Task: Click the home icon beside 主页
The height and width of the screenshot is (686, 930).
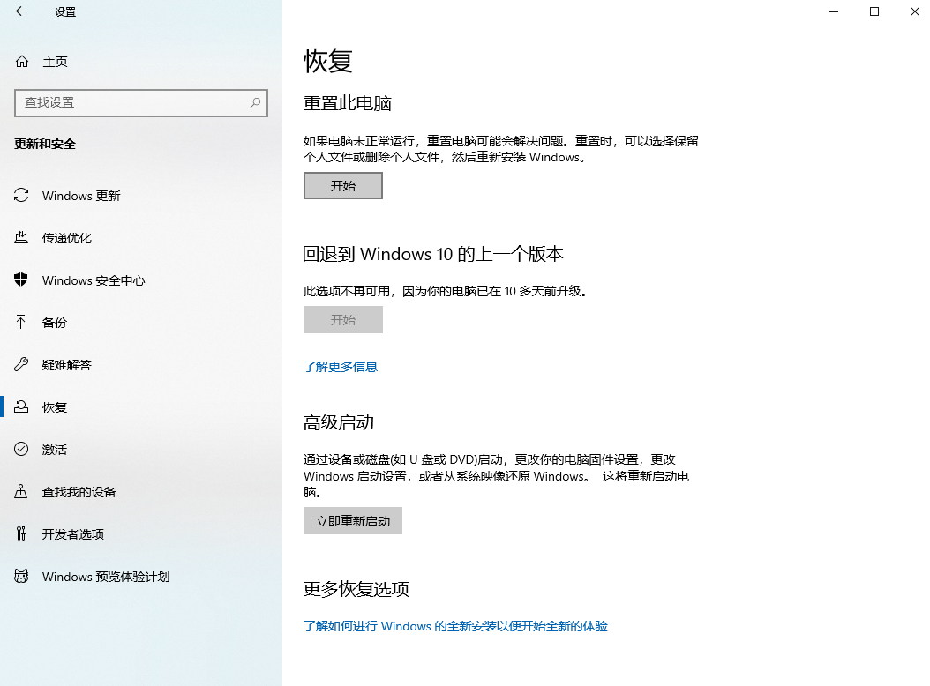Action: point(22,62)
